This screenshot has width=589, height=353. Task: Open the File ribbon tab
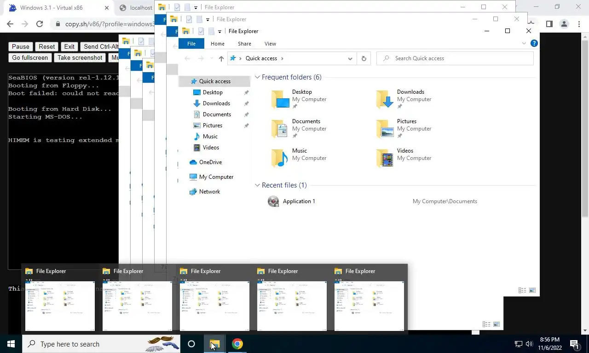(191, 44)
